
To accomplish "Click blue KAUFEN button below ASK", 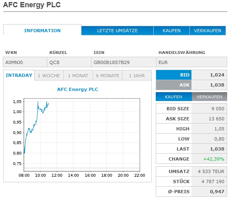I will pyautogui.click(x=174, y=97).
